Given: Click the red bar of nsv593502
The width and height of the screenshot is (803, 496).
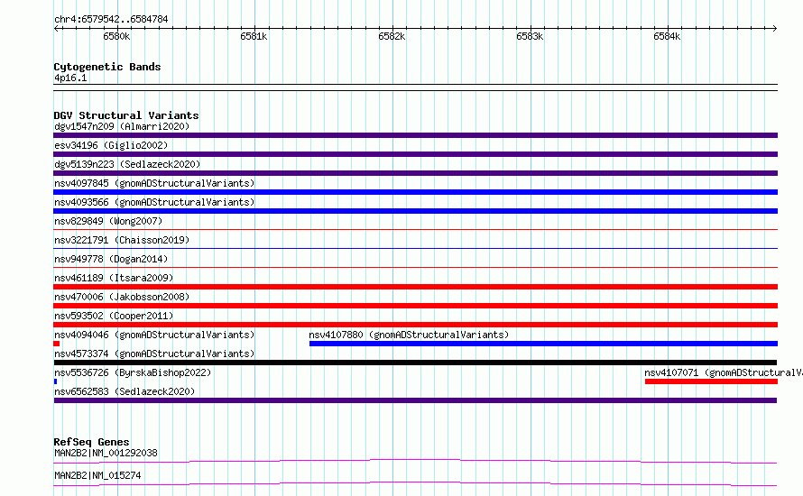Looking at the screenshot, I should pos(415,325).
